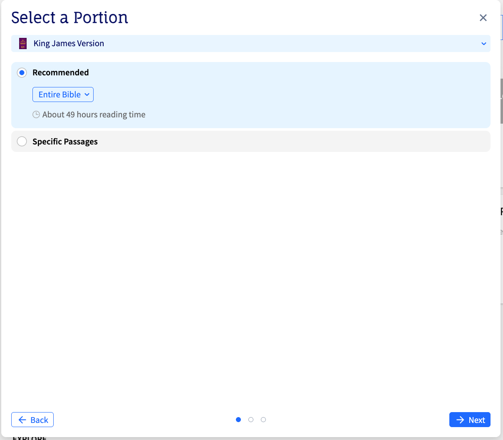
Task: Open the Entire Bible dropdown
Action: pos(63,94)
